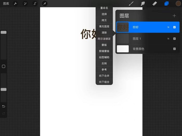Select the 图层 1 layer name
182x136 pixels.
tap(137, 39)
